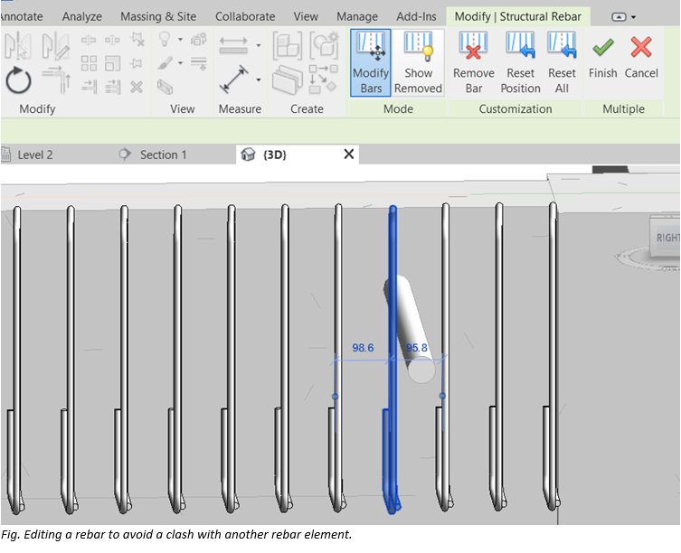Choose the Trim/Extend to Corner tool
This screenshot has height=553, width=681.
tap(56, 80)
